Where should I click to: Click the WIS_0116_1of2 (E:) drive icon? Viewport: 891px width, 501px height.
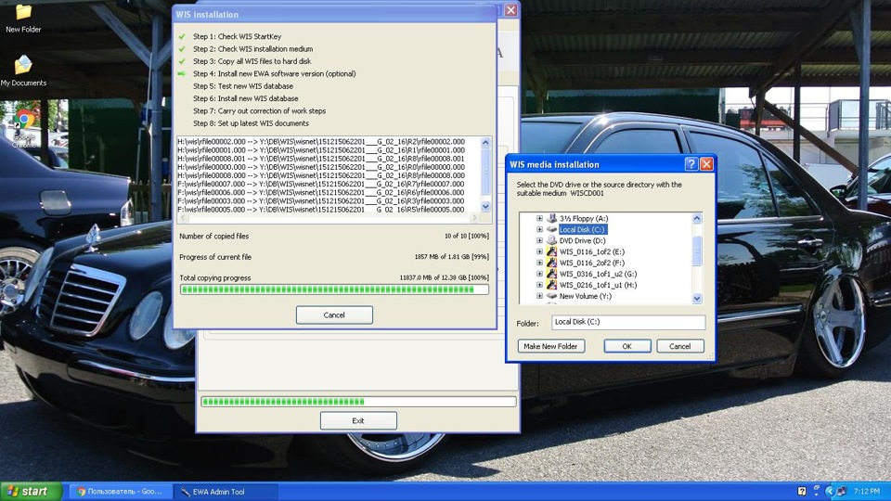[551, 251]
